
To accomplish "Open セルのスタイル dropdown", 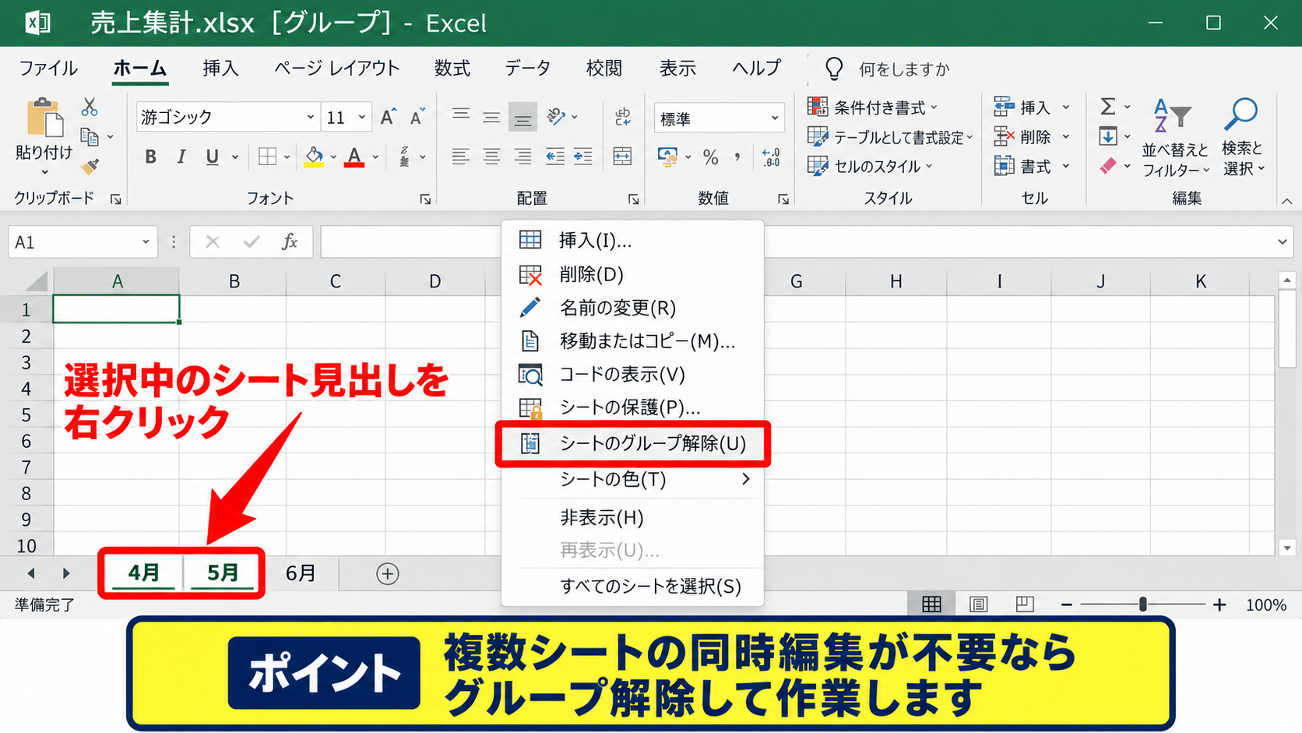I will (x=870, y=166).
